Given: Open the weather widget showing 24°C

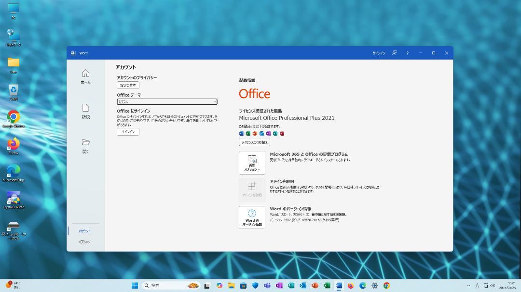Looking at the screenshot, I should 14,285.
